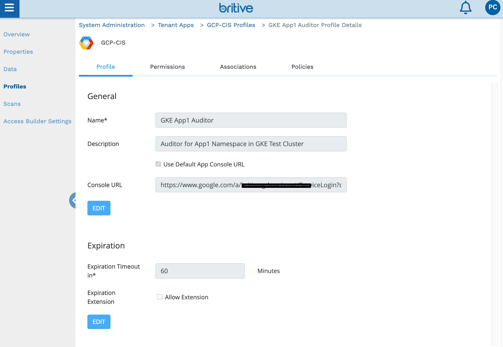
Task: Click EDIT under the Expiration section
Action: (x=99, y=322)
